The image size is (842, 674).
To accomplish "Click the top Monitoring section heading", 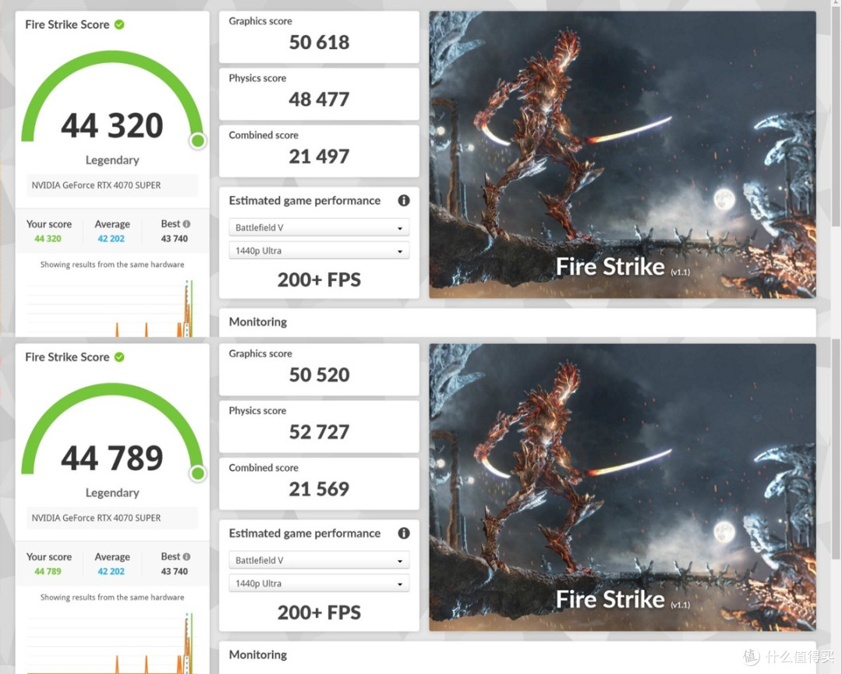I will coord(258,322).
